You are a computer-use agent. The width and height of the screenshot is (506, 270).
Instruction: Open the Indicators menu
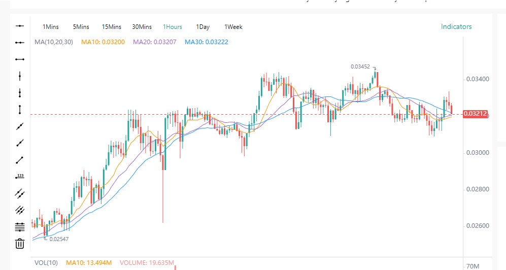pos(456,26)
